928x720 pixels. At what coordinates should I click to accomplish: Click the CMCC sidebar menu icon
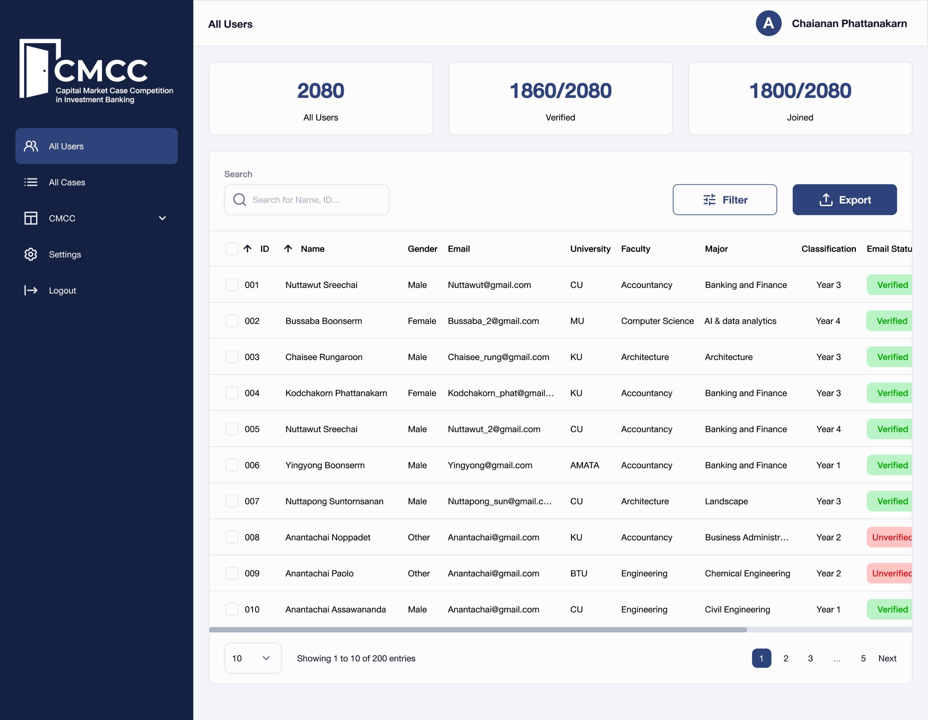point(31,217)
